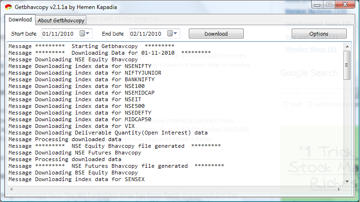Image resolution: width=360 pixels, height=202 pixels.
Task: Click log line 'Downloading NSE Futures Bhavcopy'
Action: pyautogui.click(x=75, y=153)
